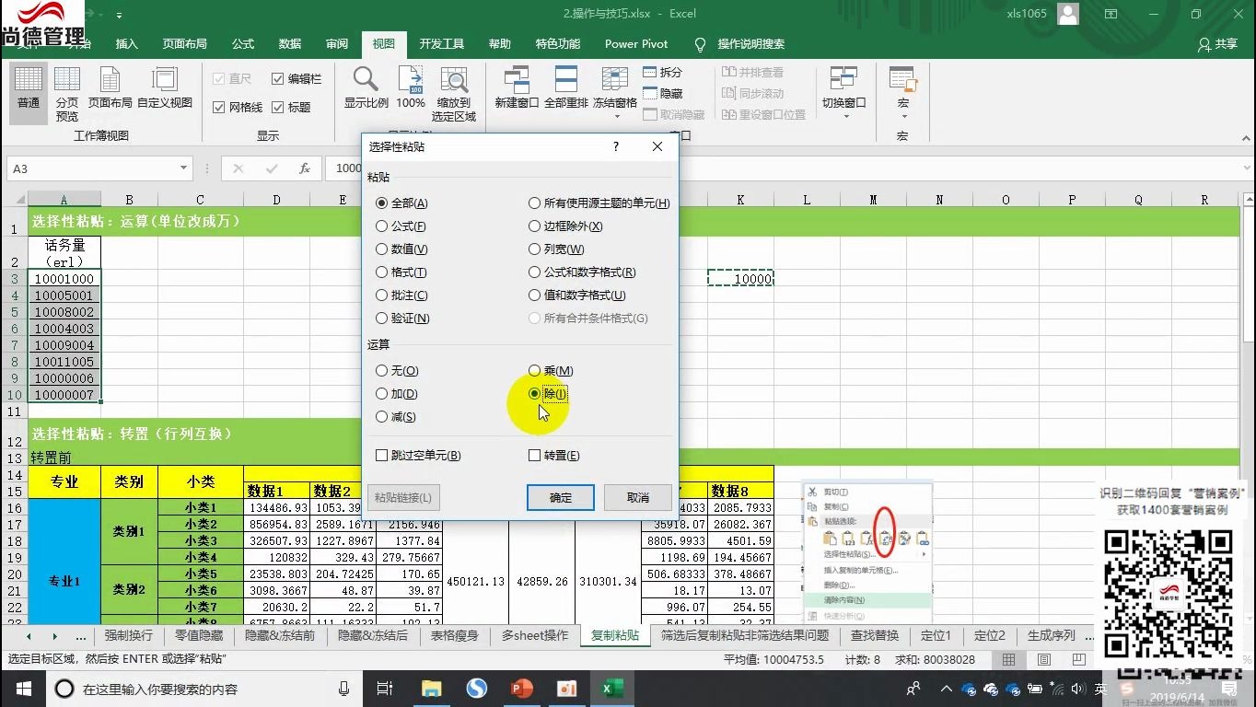Select All Except Borders (边框除外)
The height and width of the screenshot is (707, 1256).
pos(565,226)
